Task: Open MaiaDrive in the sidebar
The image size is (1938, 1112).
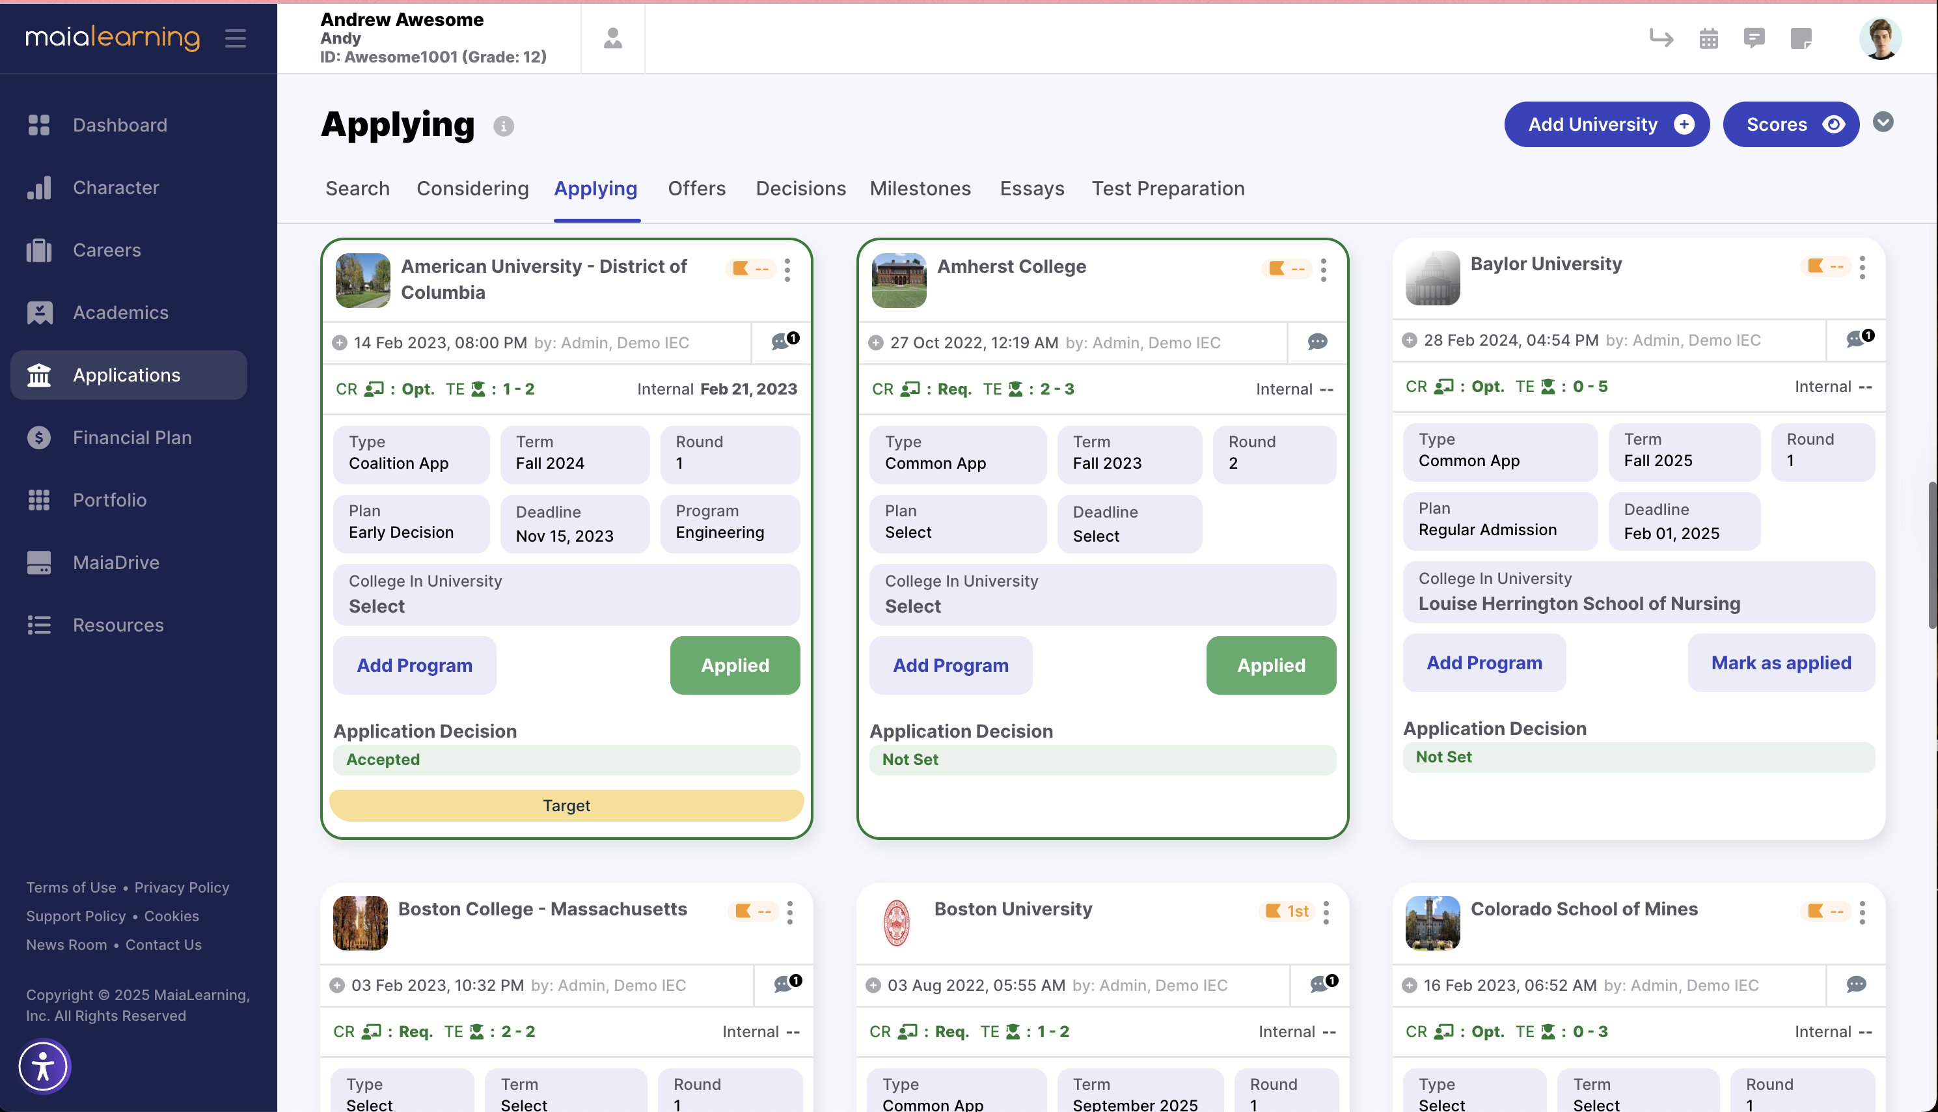Action: [128, 563]
